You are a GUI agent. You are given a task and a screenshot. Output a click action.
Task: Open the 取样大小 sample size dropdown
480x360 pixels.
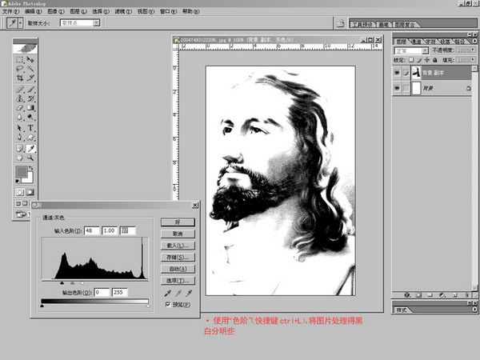(80, 24)
